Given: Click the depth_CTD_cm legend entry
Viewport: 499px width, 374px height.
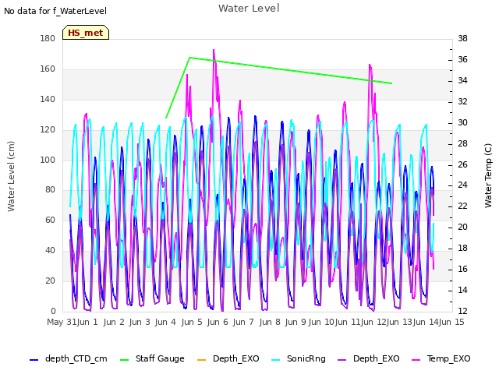Looking at the screenshot, I should 69,358.
